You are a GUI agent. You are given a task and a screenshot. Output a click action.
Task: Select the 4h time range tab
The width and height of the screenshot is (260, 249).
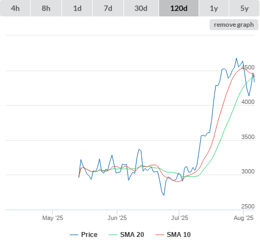[x=15, y=8]
